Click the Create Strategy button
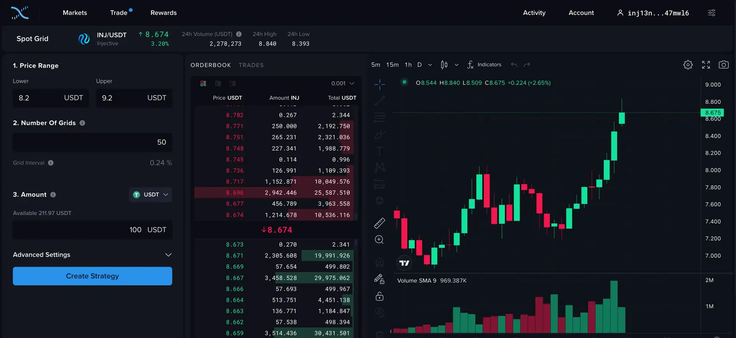Screen dimensions: 736x338 [x=92, y=276]
